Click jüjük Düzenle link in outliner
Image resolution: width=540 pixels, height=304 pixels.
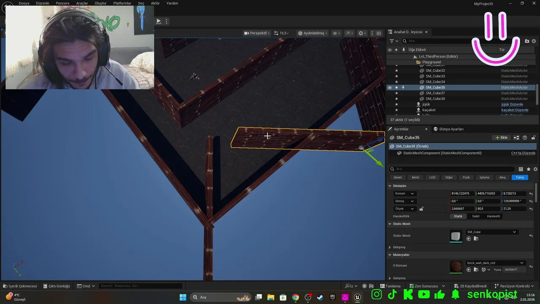pyautogui.click(x=512, y=104)
